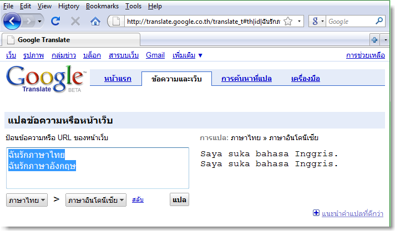The image size is (395, 231).
Task: Open the list all tabs dropdown
Action: pyautogui.click(x=386, y=40)
